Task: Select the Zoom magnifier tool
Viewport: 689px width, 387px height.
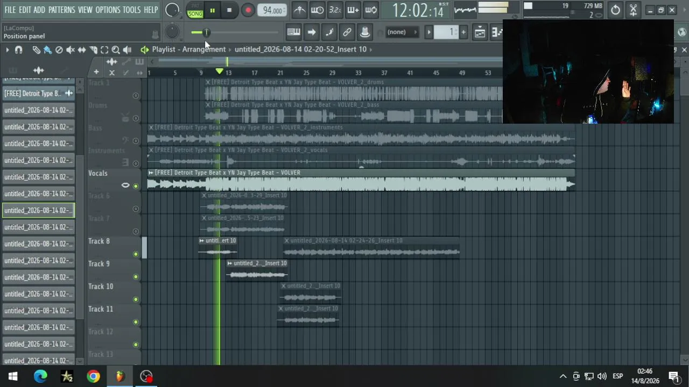Action: point(116,50)
